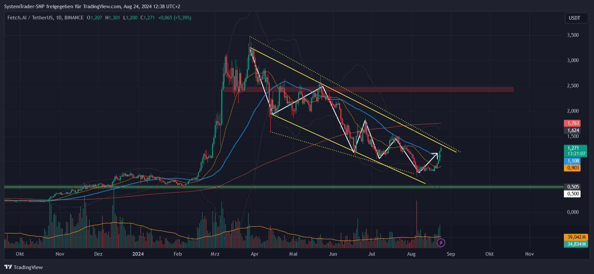Click the Sep time axis label
Image resolution: width=594 pixels, height=274 pixels.
451,254
